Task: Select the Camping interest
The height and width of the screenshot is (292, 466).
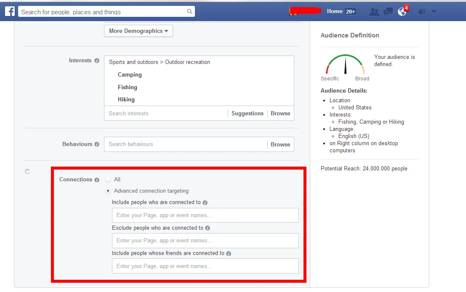Action: [130, 75]
